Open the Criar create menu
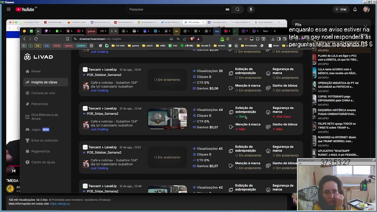 coord(340,9)
